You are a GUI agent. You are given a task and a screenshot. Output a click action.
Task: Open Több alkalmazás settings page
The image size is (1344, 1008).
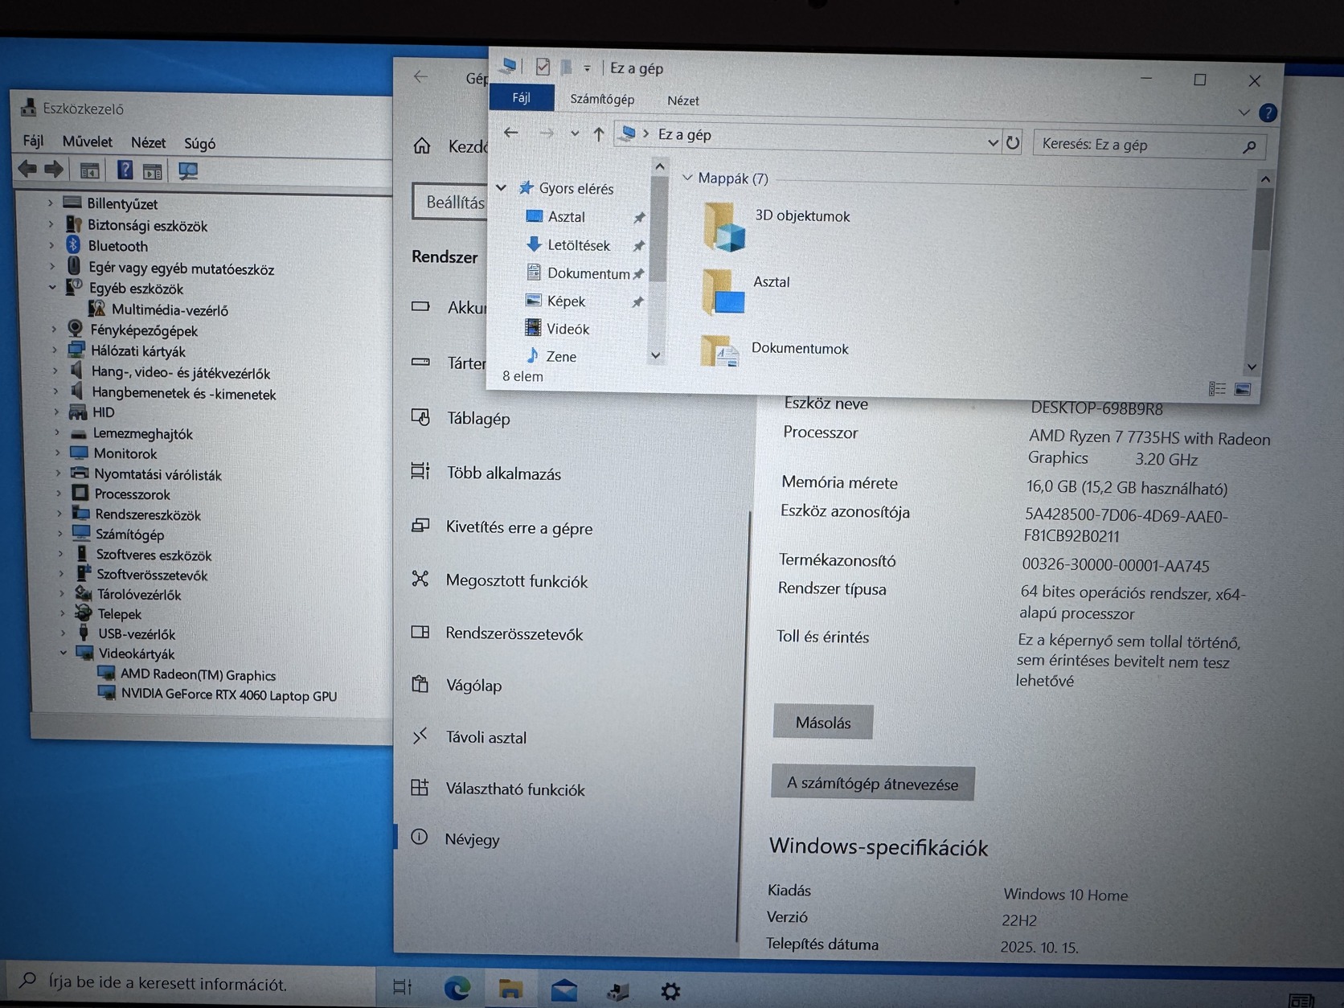[503, 473]
